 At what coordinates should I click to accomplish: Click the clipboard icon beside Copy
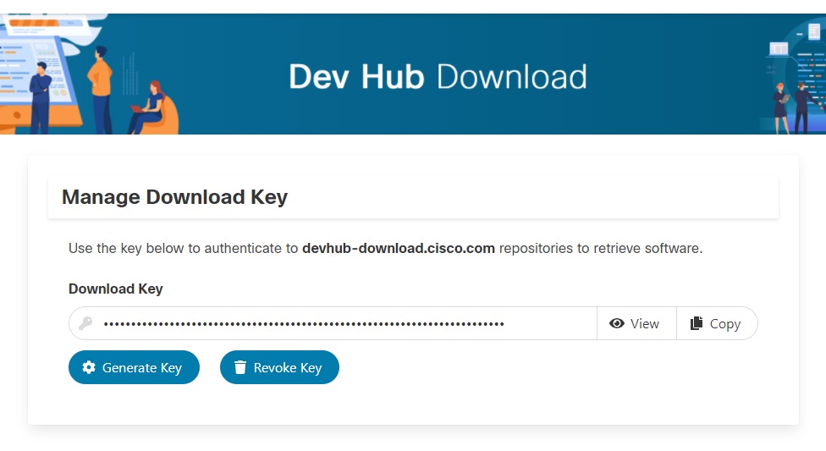click(x=697, y=323)
